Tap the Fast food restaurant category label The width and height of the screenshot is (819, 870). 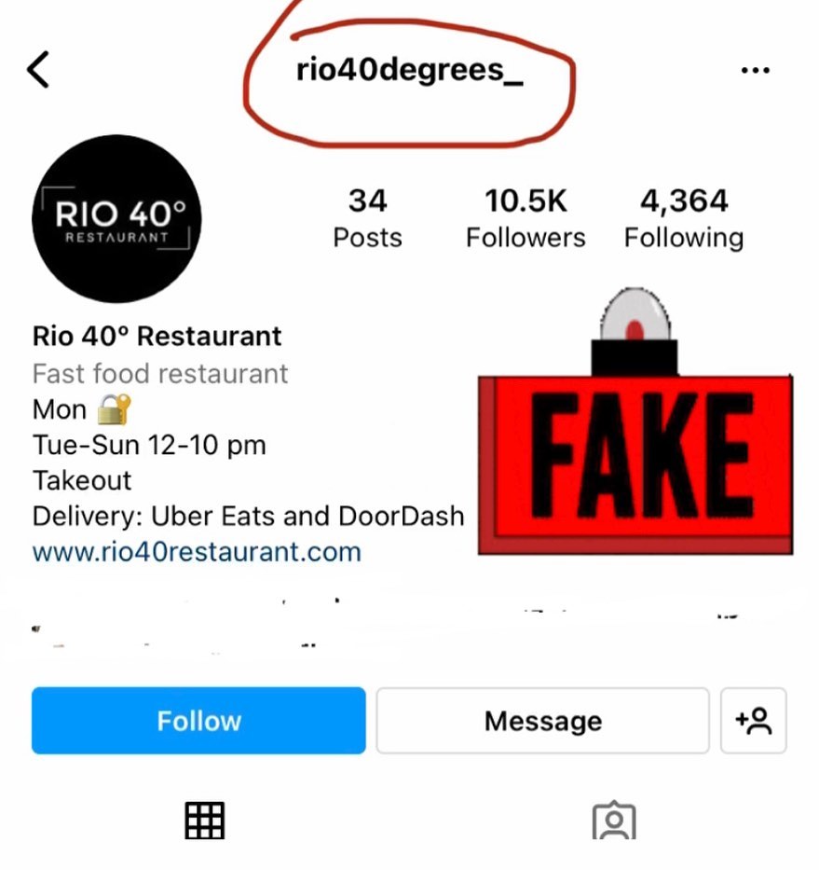click(x=160, y=373)
